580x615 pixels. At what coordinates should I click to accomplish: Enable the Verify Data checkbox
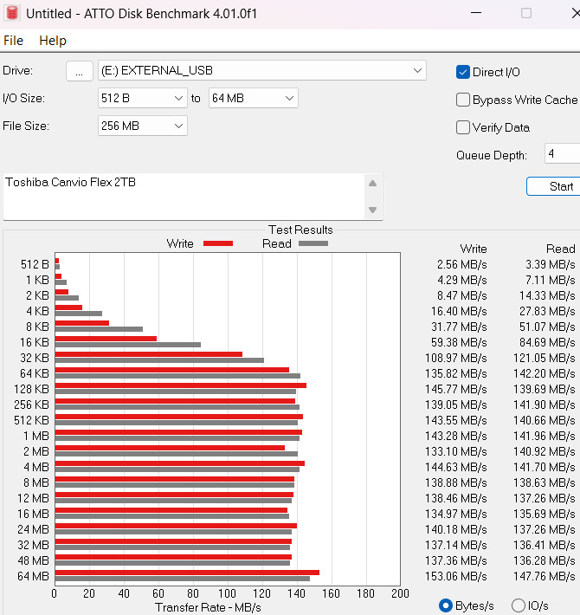point(463,127)
